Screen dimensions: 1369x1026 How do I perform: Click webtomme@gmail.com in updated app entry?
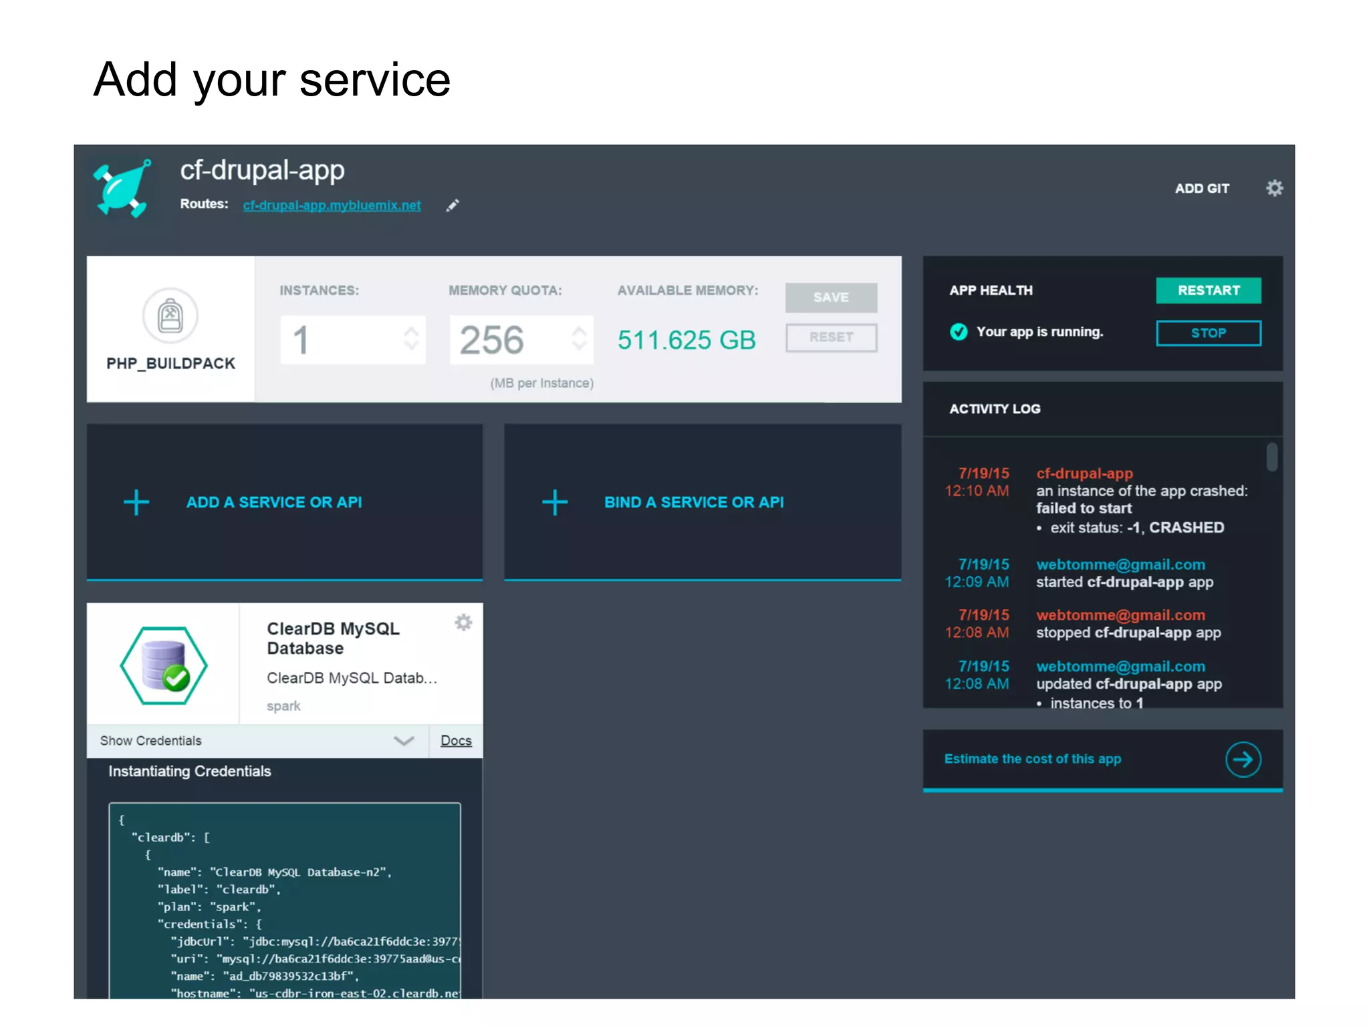1120,667
